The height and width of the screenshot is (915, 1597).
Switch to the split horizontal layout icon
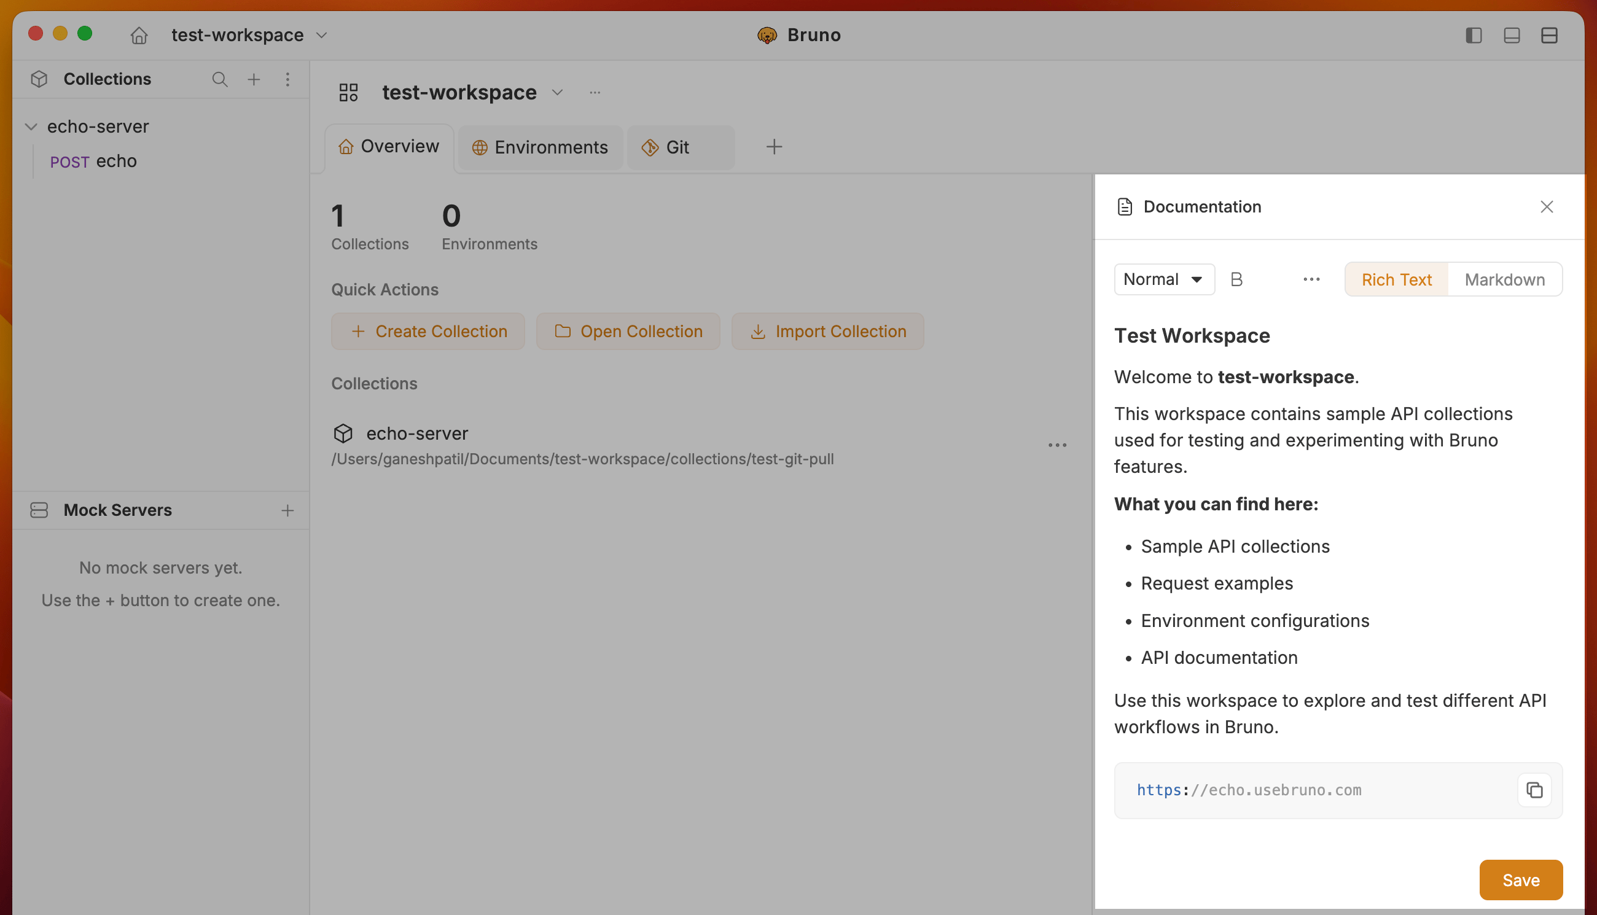(x=1549, y=35)
